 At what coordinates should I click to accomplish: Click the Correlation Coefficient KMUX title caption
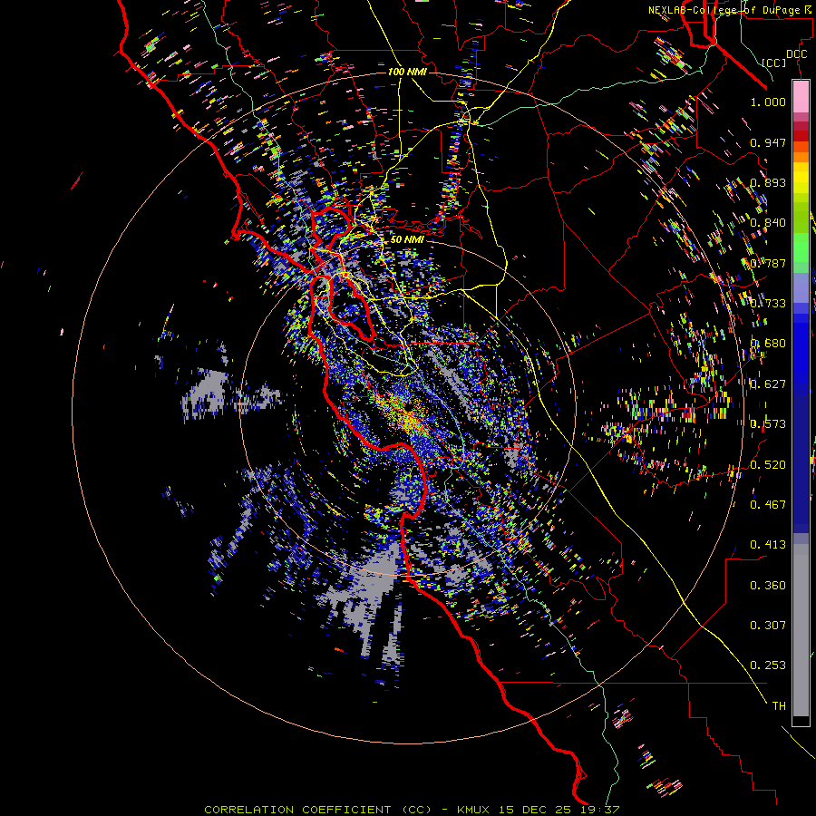coord(412,810)
